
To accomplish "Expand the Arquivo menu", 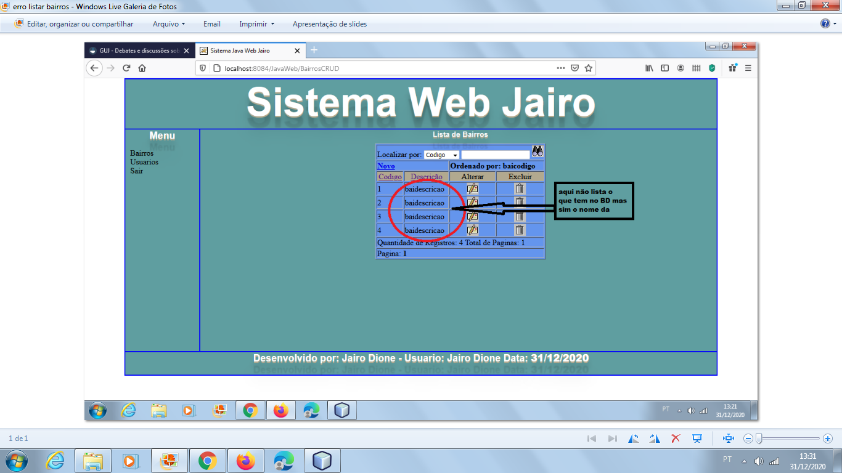I will click(169, 24).
